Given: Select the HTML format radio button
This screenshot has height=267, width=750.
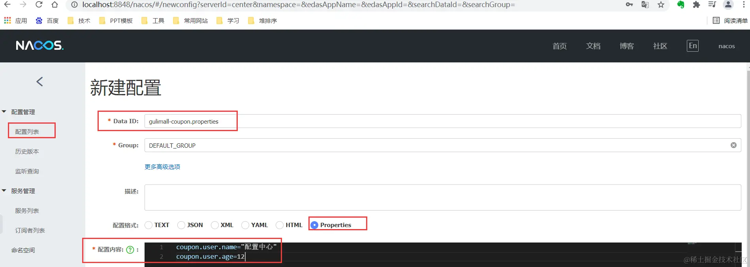Looking at the screenshot, I should point(280,225).
